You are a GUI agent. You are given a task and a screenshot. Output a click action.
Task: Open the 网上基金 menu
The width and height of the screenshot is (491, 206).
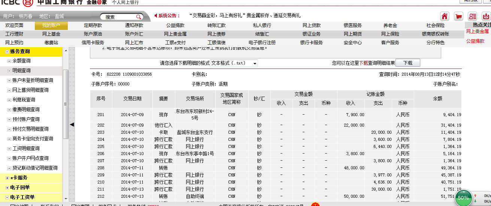click(51, 34)
